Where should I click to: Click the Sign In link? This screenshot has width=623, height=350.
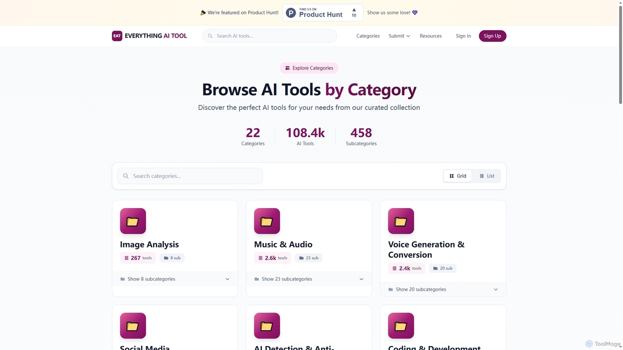(463, 36)
